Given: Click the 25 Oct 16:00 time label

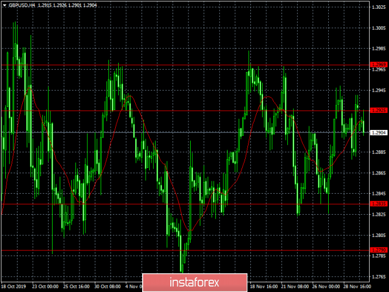Looking at the screenshot, I should tap(77, 287).
